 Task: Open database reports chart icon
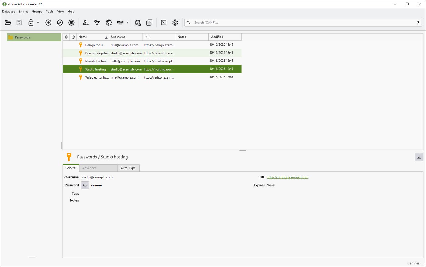pyautogui.click(x=149, y=23)
